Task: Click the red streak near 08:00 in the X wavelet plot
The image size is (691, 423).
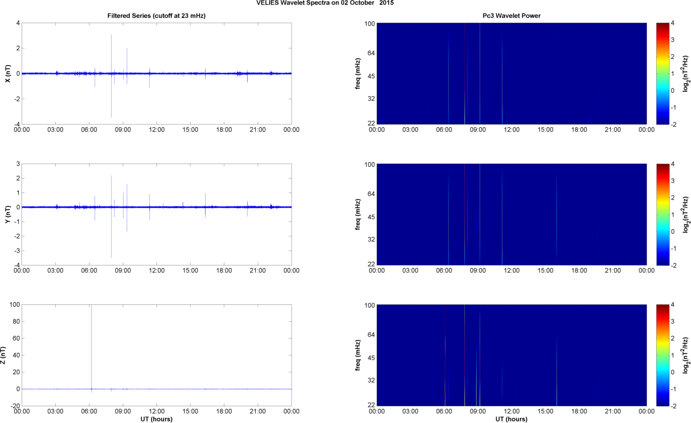Action: [x=464, y=73]
